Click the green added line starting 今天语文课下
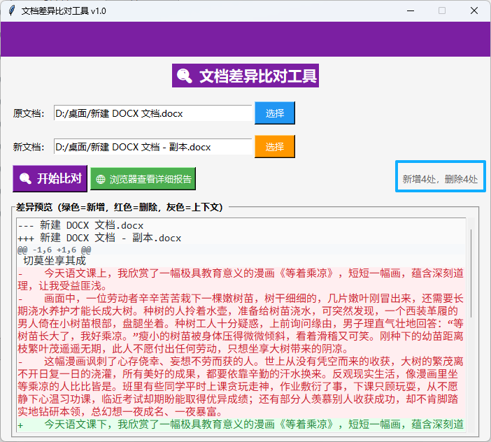This screenshot has width=491, height=442. 241,425
